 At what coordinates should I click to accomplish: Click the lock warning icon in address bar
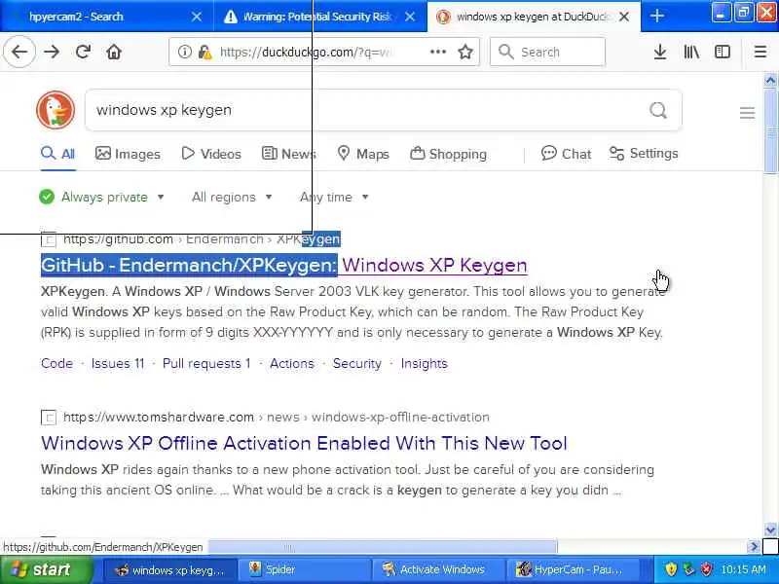coord(204,52)
